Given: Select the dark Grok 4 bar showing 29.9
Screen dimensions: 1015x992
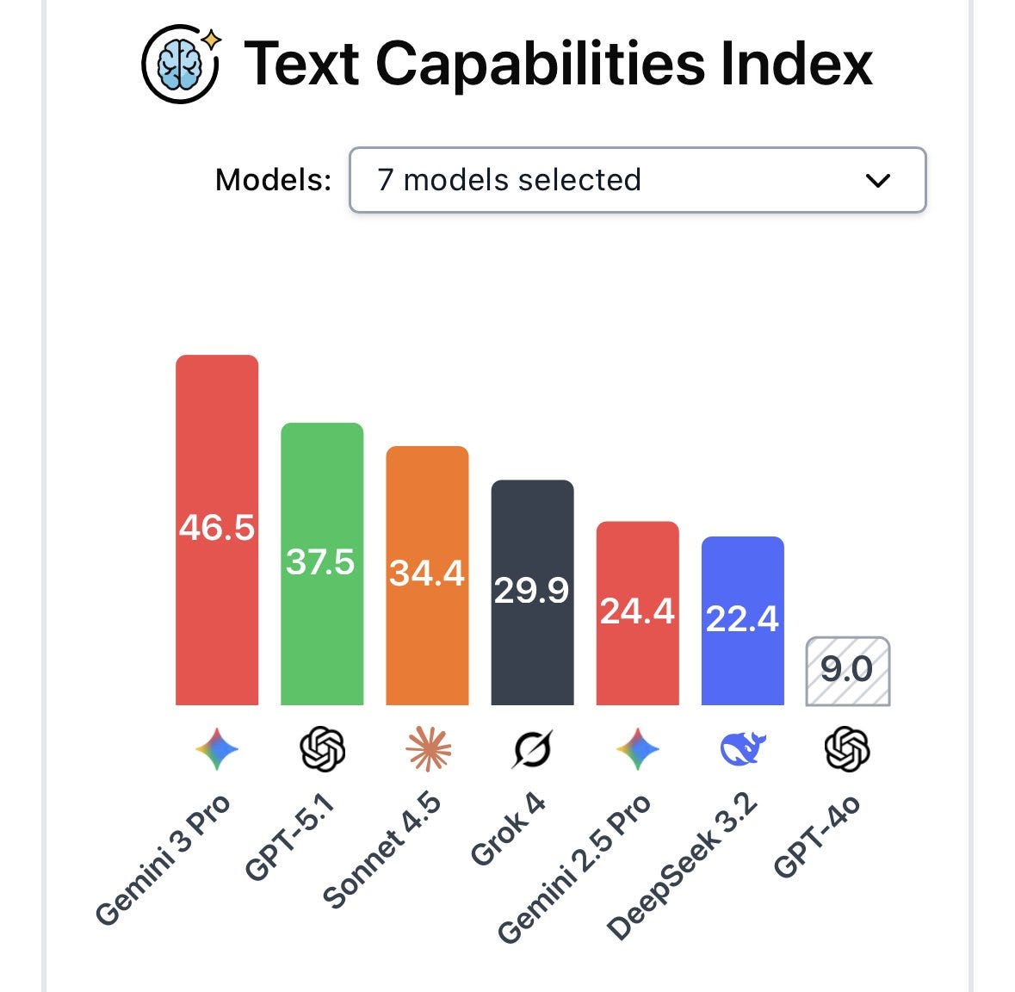Looking at the screenshot, I should pos(533,592).
